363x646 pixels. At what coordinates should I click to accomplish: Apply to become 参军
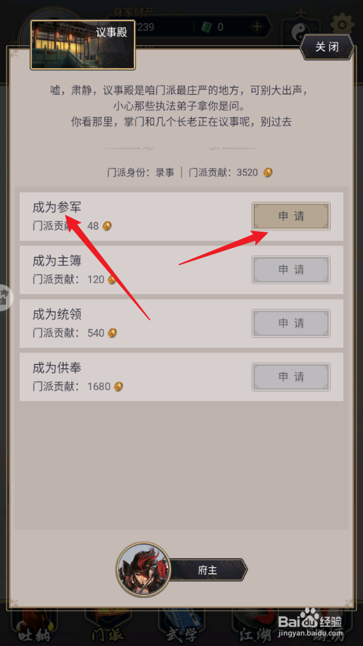291,216
